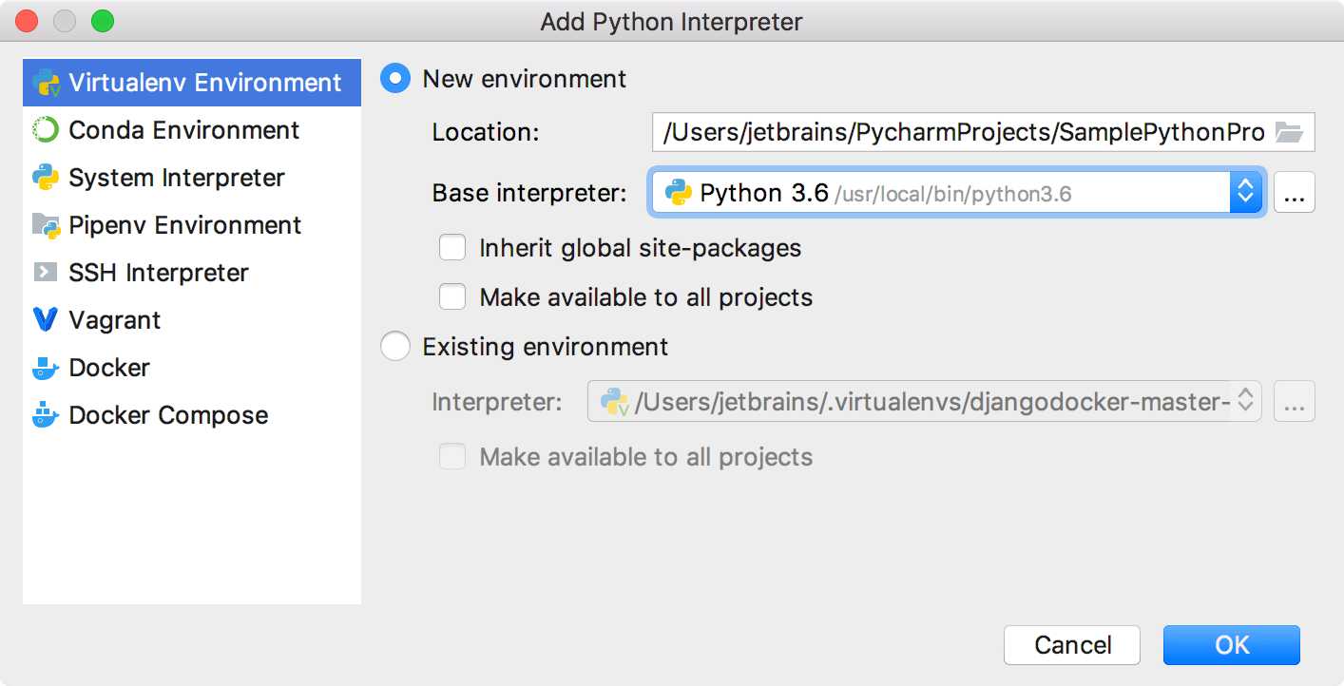Select Conda Environment in sidebar

point(192,130)
